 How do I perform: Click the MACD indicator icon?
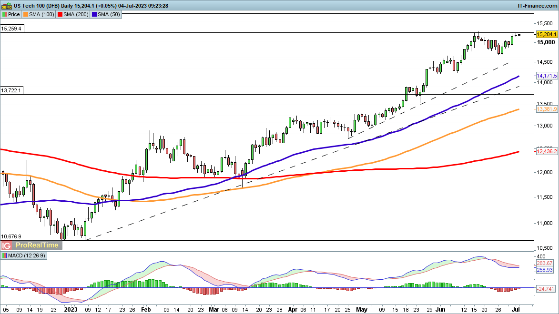[4, 255]
